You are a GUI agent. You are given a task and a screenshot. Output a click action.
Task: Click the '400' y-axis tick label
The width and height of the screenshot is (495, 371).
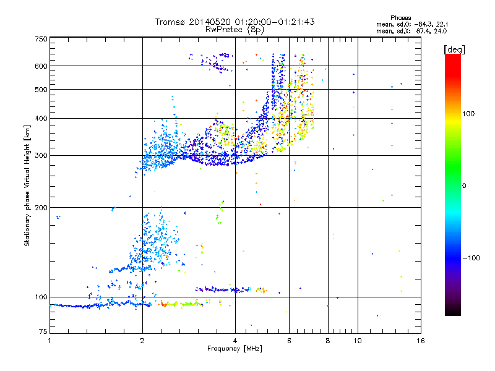[41, 119]
